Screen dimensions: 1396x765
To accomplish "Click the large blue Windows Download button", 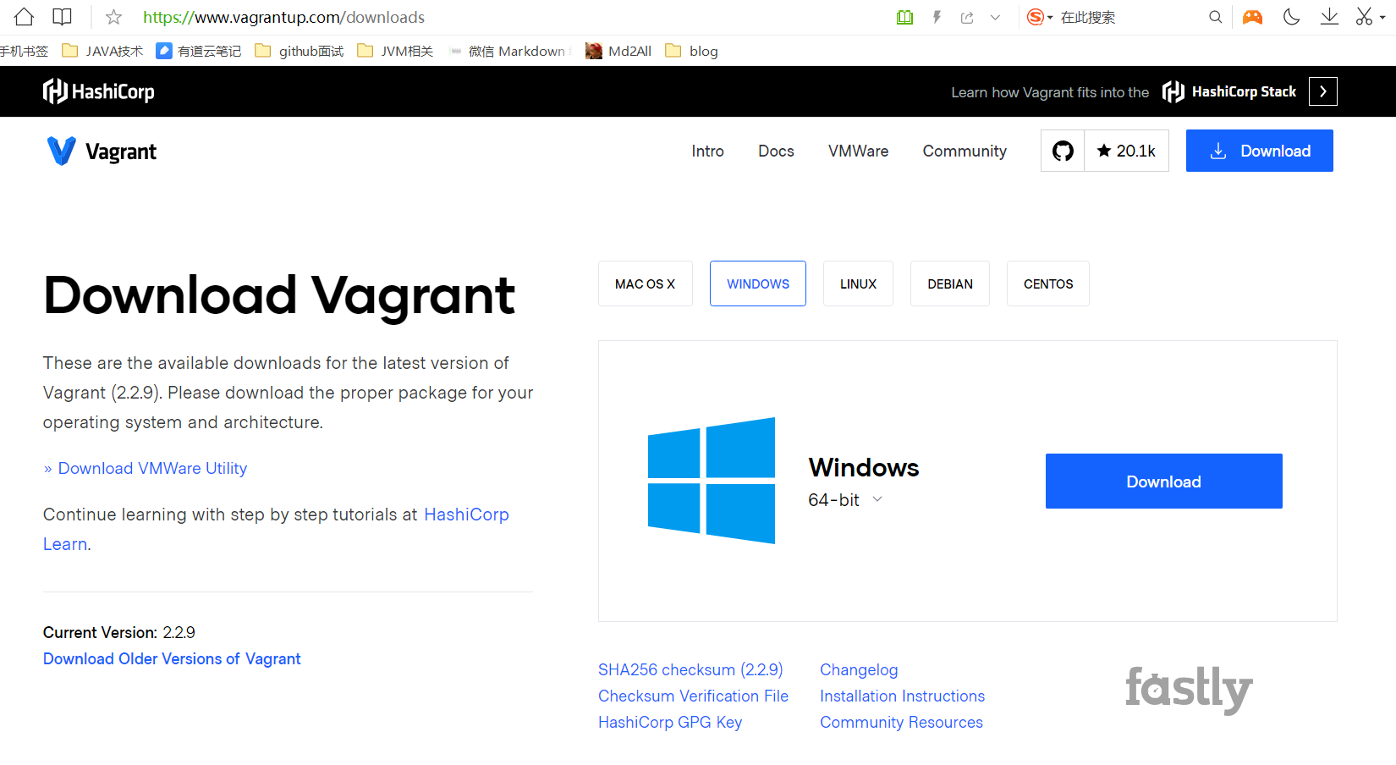I will [1163, 482].
